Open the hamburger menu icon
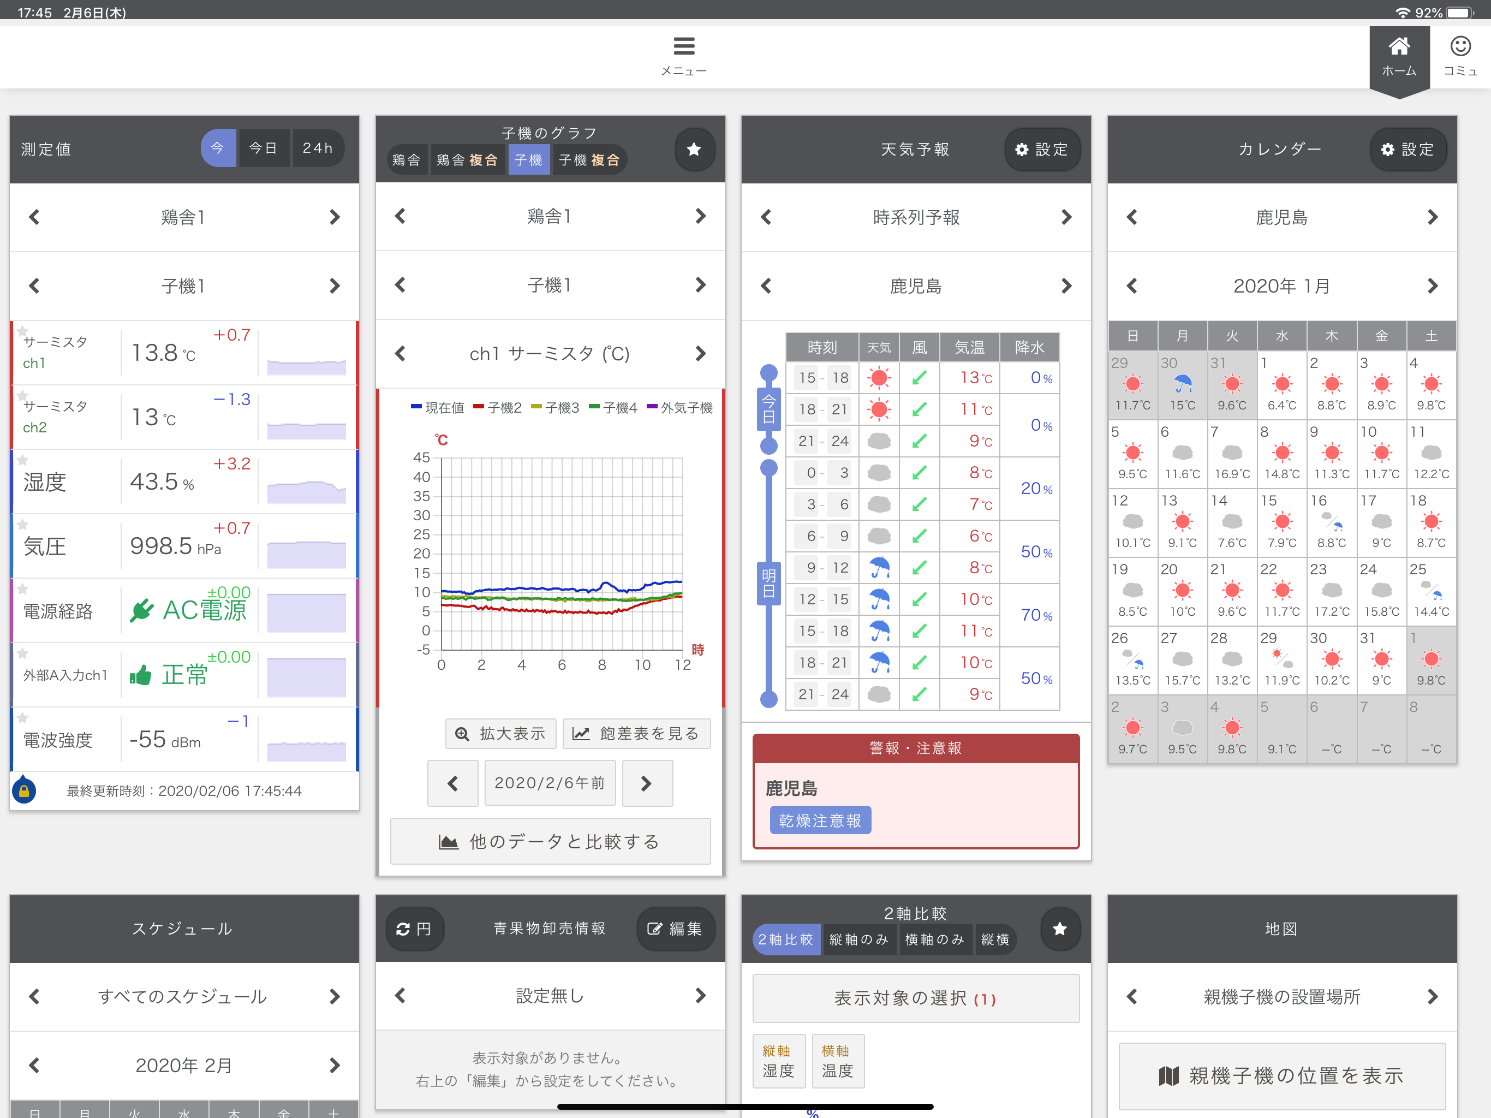 683,46
